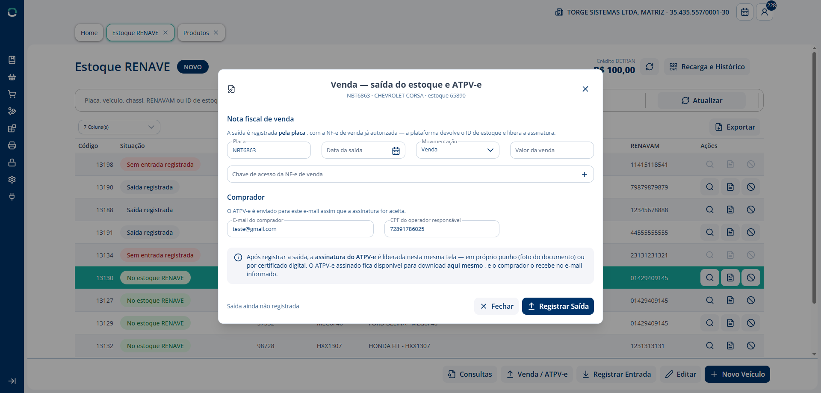Screen dimensions: 821x393
Task: Edit CPF do operador responsável field
Action: 442,229
